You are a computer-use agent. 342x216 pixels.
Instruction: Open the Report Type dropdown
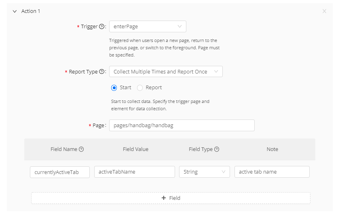tap(166, 72)
